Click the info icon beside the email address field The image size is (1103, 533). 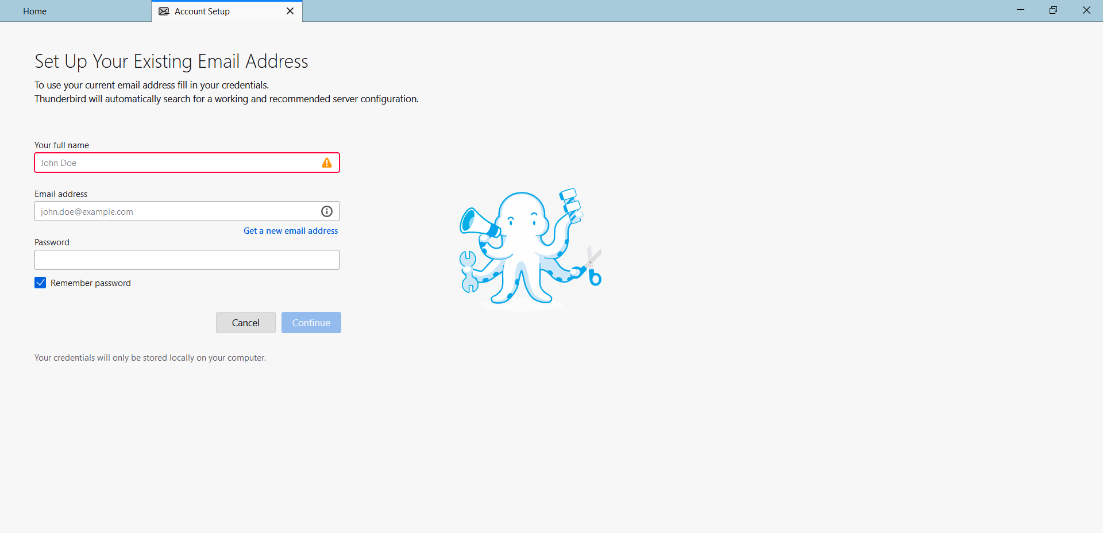tap(326, 211)
